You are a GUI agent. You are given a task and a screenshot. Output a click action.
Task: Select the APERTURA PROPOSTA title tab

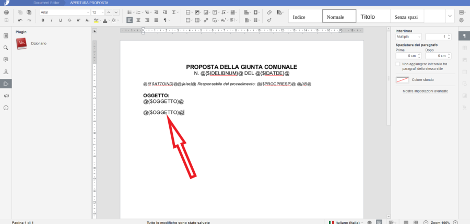tap(89, 3)
